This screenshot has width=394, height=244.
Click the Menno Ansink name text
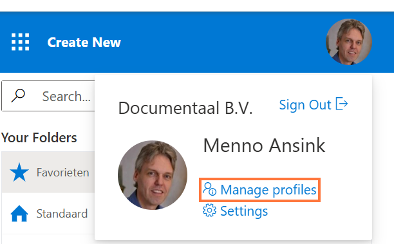click(264, 145)
